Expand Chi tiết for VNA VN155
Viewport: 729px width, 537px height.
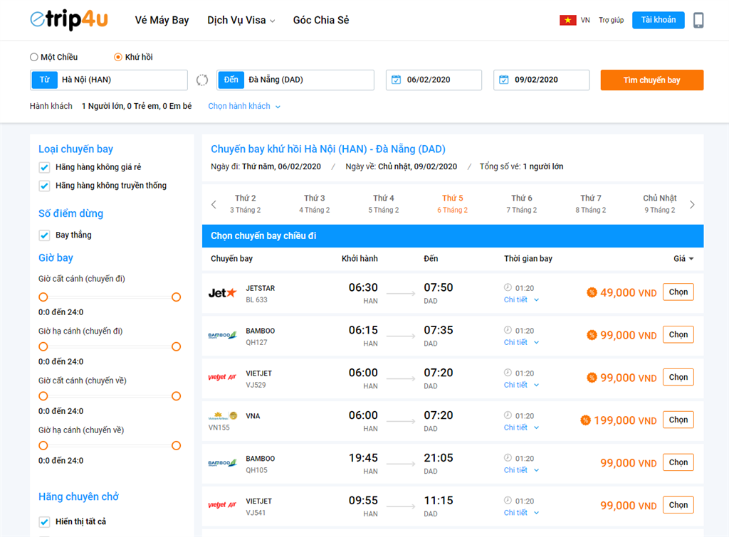[x=521, y=427]
